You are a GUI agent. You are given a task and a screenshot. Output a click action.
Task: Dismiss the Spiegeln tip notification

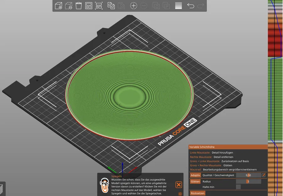tap(179, 185)
